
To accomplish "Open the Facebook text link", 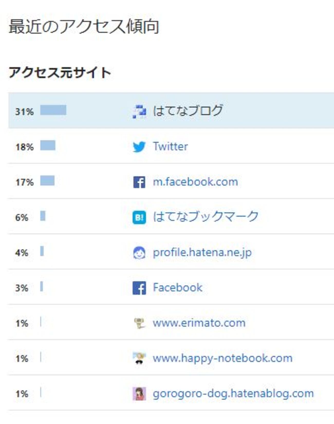I will [x=178, y=287].
